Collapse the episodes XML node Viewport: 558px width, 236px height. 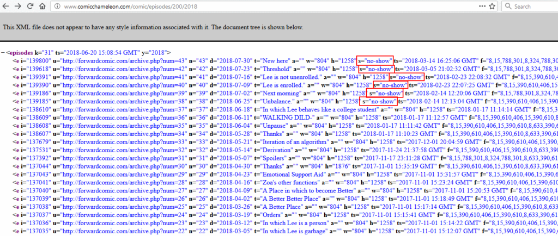point(3,53)
